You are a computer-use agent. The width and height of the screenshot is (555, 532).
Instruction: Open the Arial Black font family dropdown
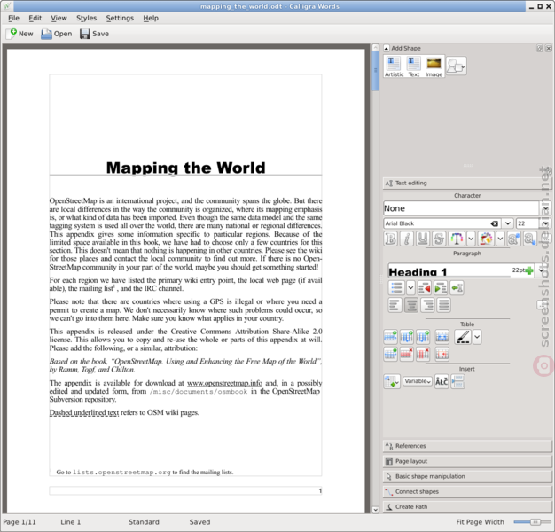[508, 223]
